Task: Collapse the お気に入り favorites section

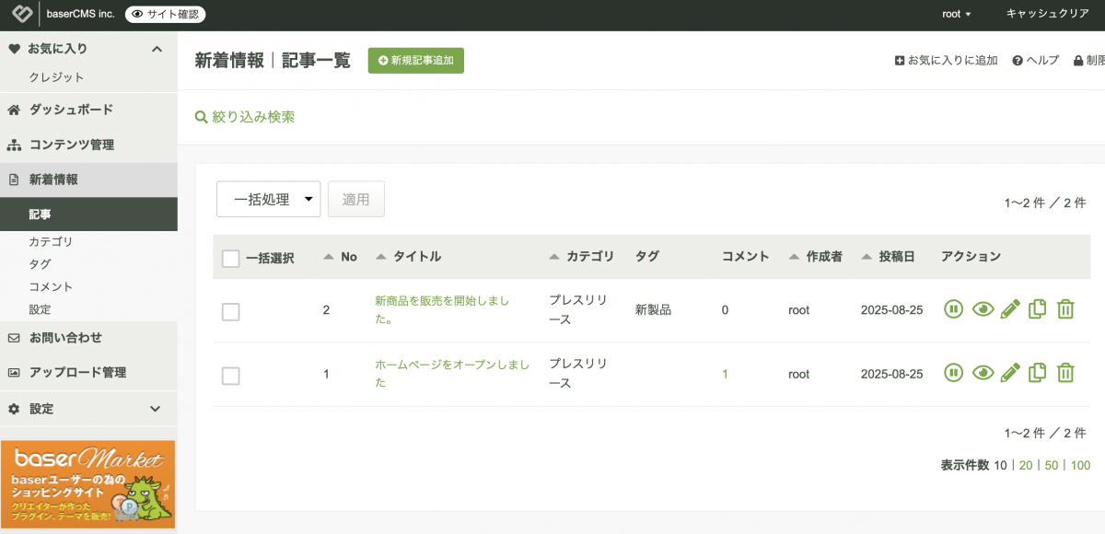Action: [156, 49]
